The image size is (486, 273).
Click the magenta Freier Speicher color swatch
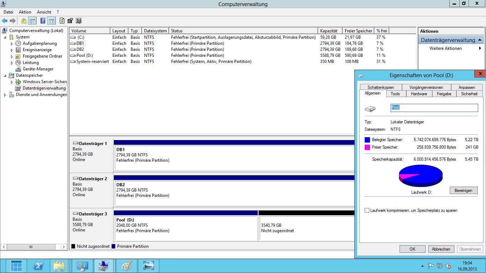(368, 147)
